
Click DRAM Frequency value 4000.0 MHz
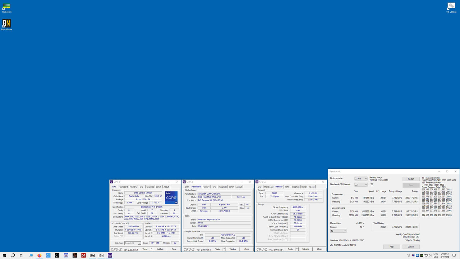298,207
